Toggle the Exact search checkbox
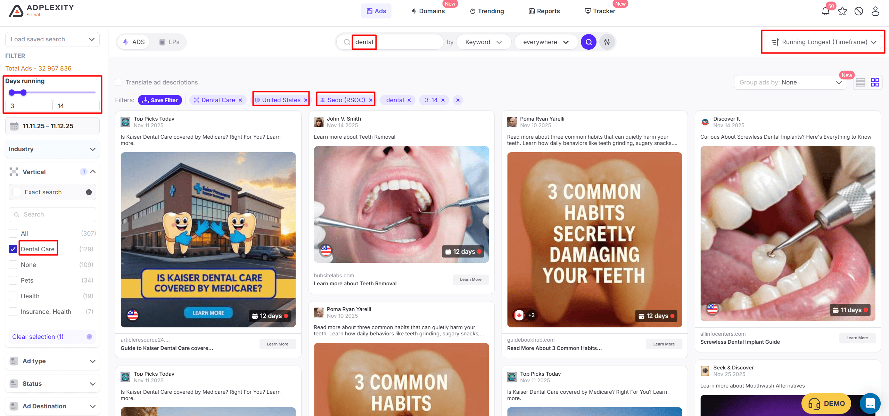The height and width of the screenshot is (416, 889). 17,192
